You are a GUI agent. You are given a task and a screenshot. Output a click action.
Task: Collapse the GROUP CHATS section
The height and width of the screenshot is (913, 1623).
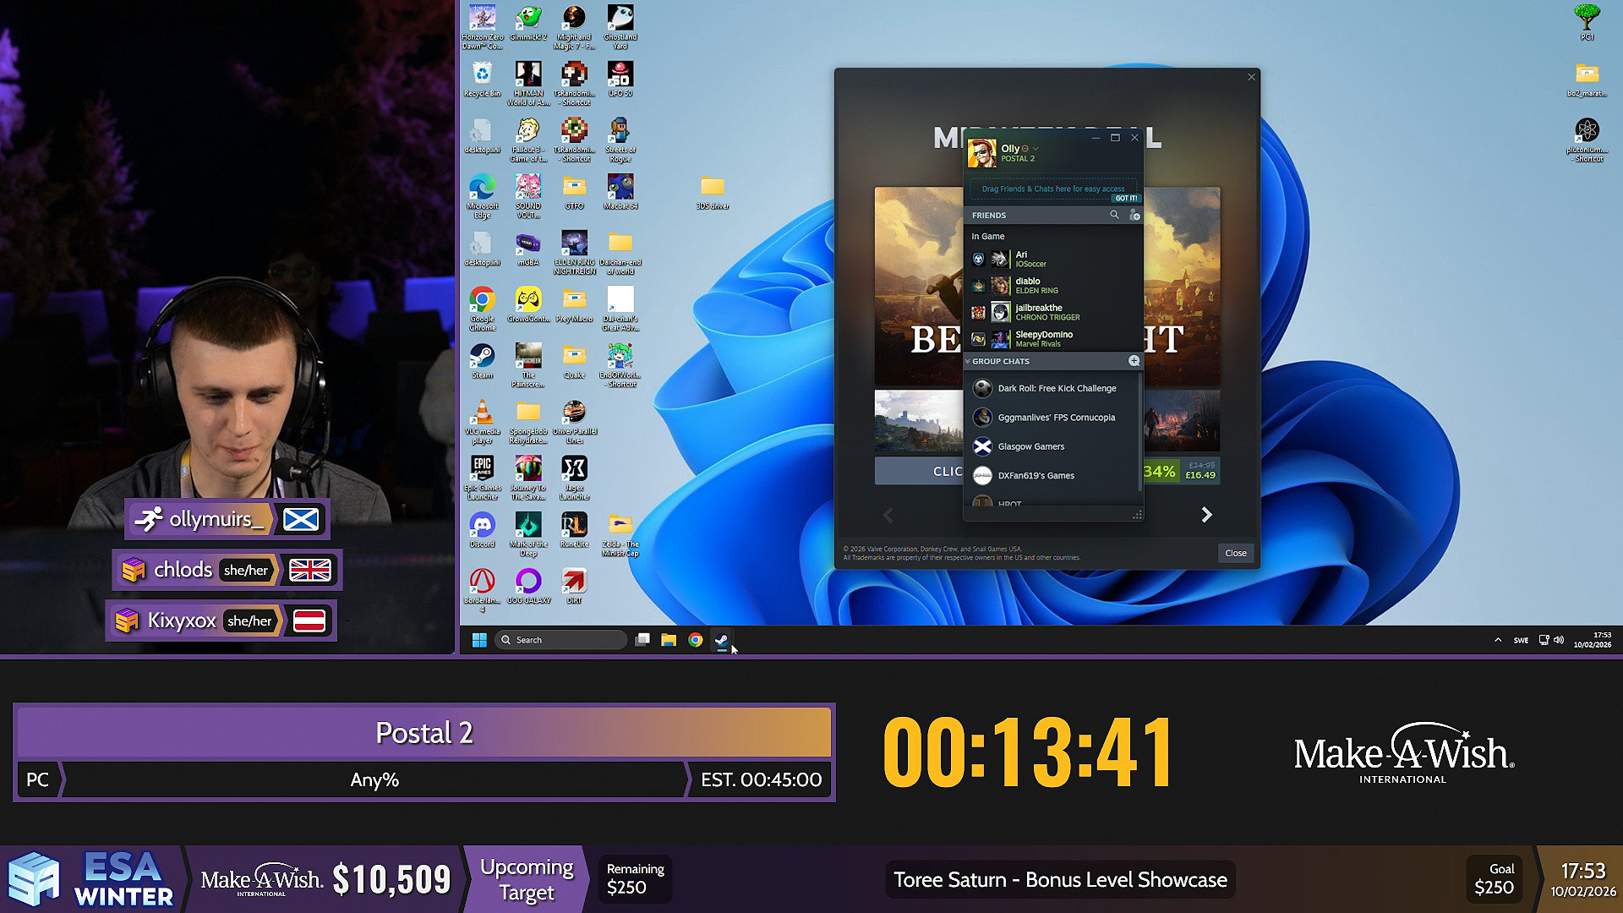(969, 362)
